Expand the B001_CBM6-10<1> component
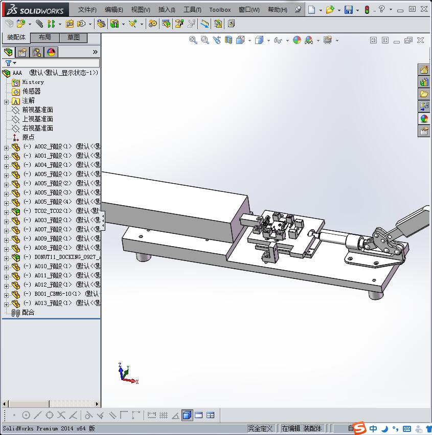432x435 pixels. coord(6,295)
